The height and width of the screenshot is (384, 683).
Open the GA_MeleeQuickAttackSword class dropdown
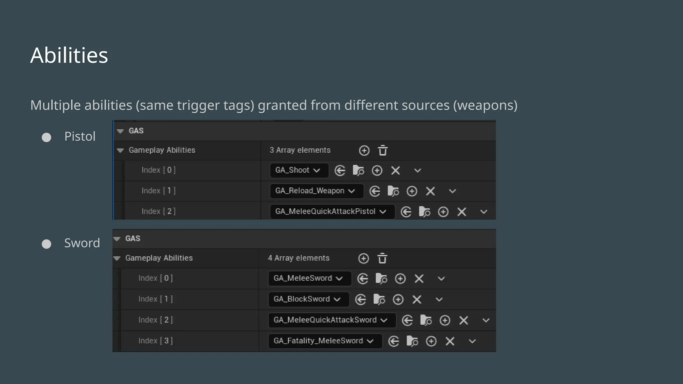[x=332, y=320]
